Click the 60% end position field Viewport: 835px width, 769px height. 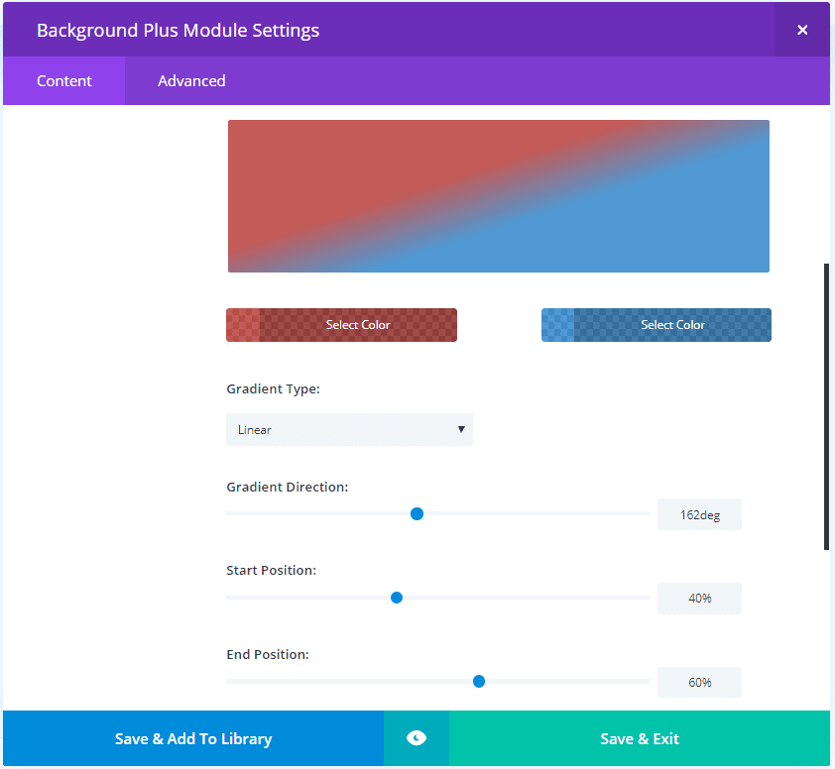(x=699, y=683)
